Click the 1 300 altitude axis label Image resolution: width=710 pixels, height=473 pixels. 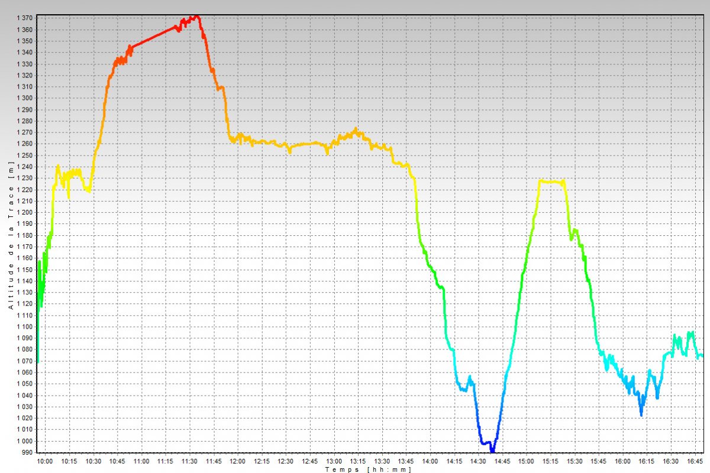24,98
